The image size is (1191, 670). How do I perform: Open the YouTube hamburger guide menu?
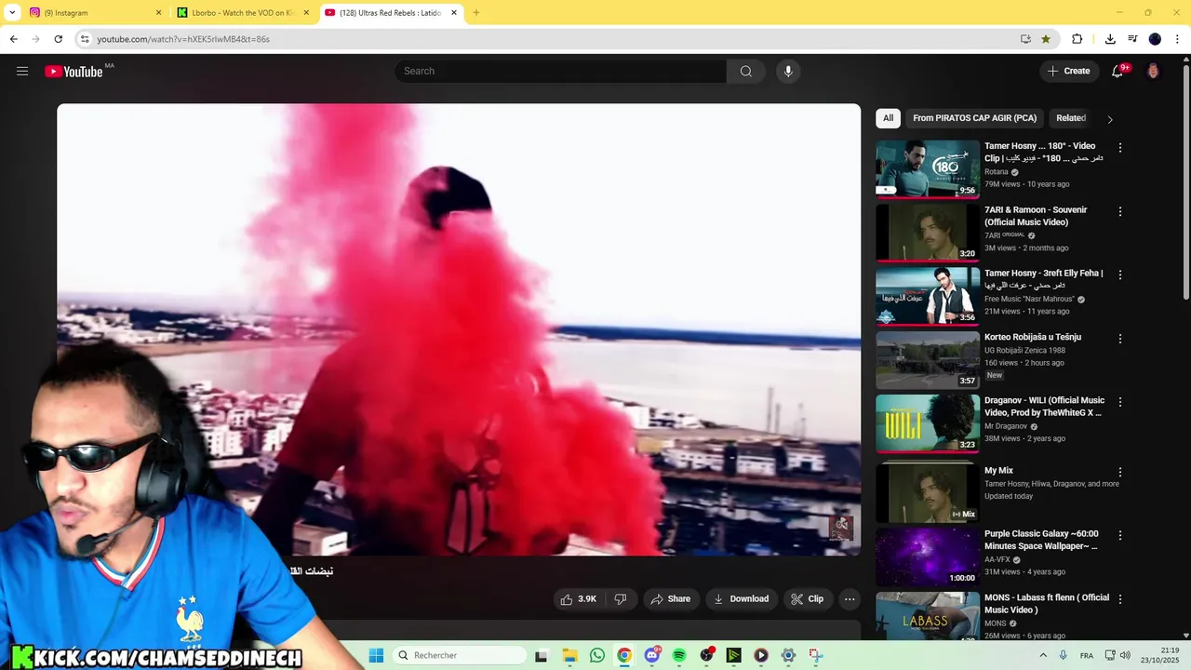22,71
